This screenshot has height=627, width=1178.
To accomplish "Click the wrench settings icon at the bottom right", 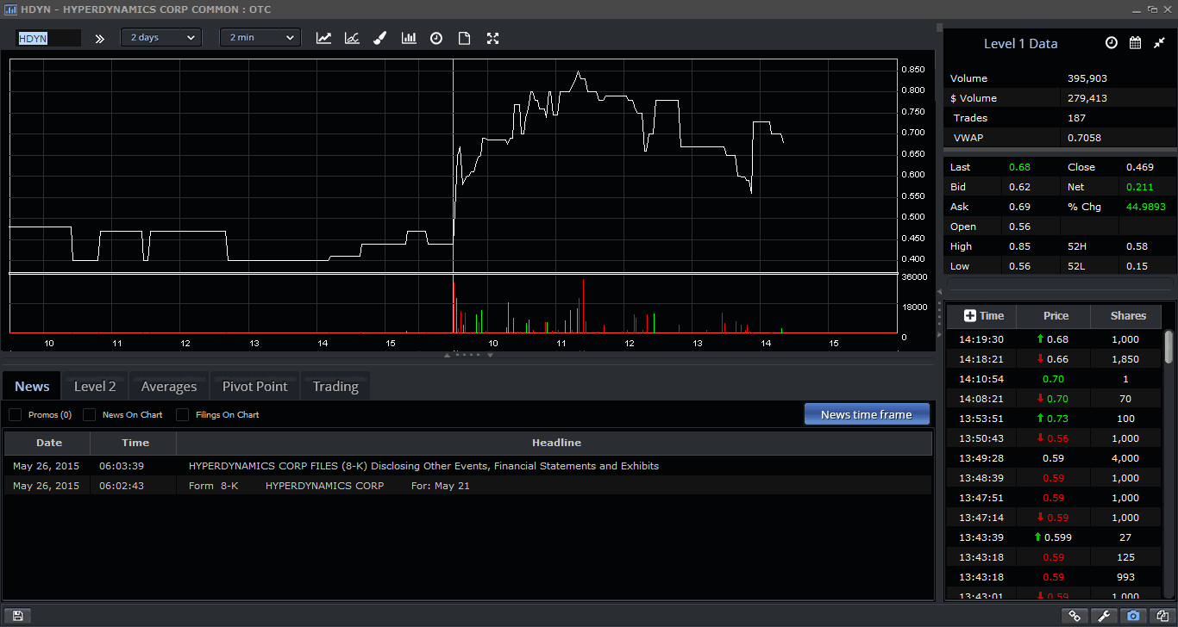I will pyautogui.click(x=1104, y=616).
